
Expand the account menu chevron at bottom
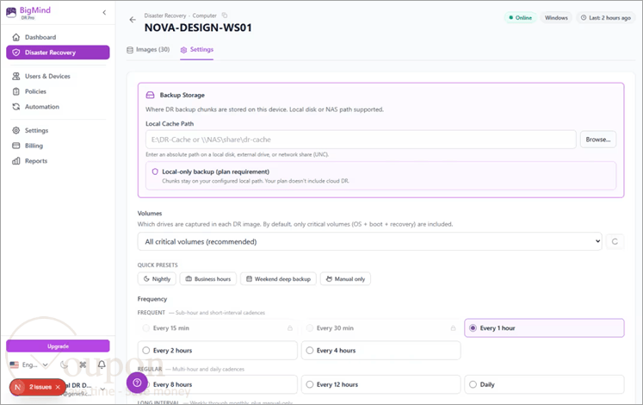[102, 389]
